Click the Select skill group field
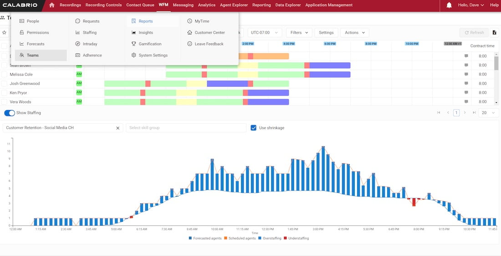 tap(186, 128)
